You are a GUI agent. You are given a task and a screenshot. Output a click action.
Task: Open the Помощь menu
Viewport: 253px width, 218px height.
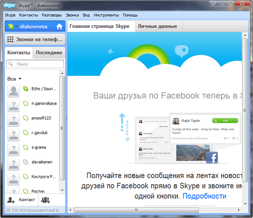pos(130,15)
